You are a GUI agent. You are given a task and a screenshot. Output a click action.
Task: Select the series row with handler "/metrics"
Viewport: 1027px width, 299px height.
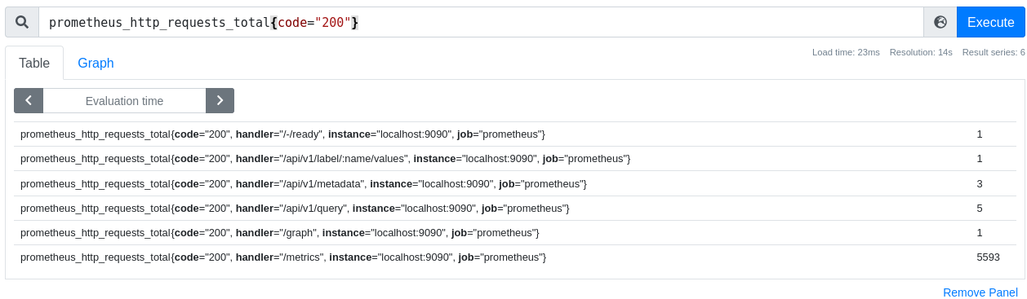coord(515,257)
